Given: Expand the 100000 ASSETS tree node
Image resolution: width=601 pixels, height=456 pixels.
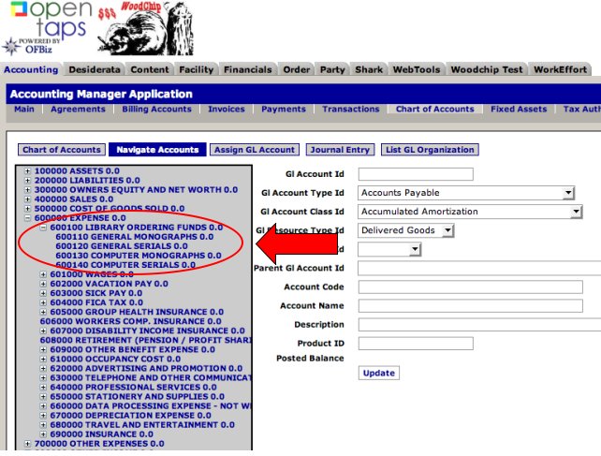Looking at the screenshot, I should click(x=28, y=171).
